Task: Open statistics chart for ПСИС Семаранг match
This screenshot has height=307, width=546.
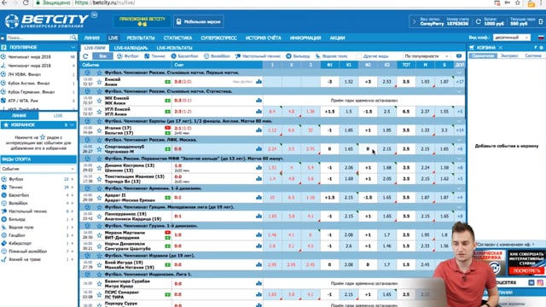Action: point(258,294)
